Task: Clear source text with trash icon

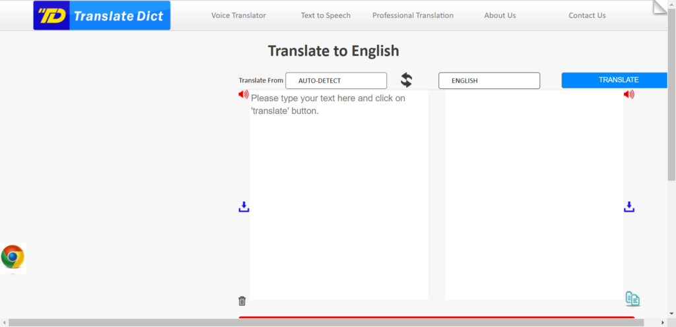Action: coord(242,301)
